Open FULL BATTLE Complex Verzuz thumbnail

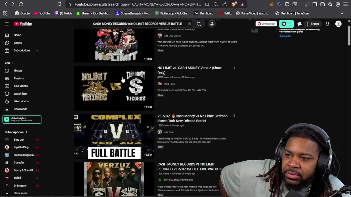pyautogui.click(x=114, y=136)
